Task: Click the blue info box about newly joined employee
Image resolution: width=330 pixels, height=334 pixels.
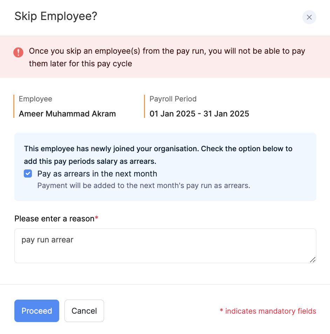Action: [x=158, y=155]
